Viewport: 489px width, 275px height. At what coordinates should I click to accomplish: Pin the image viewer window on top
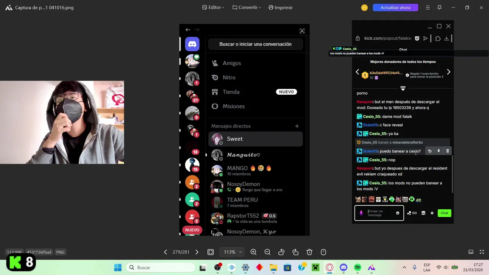(x=439, y=7)
